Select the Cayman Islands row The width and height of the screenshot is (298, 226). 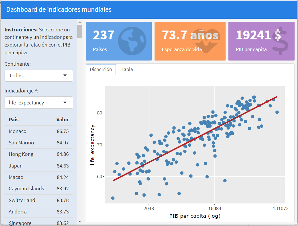pyautogui.click(x=39, y=189)
